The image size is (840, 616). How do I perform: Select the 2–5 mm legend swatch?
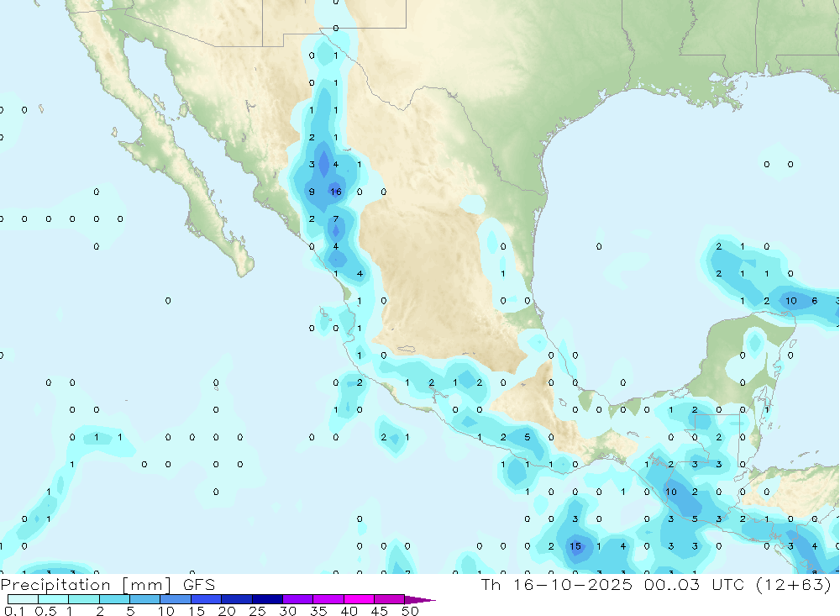(114, 599)
